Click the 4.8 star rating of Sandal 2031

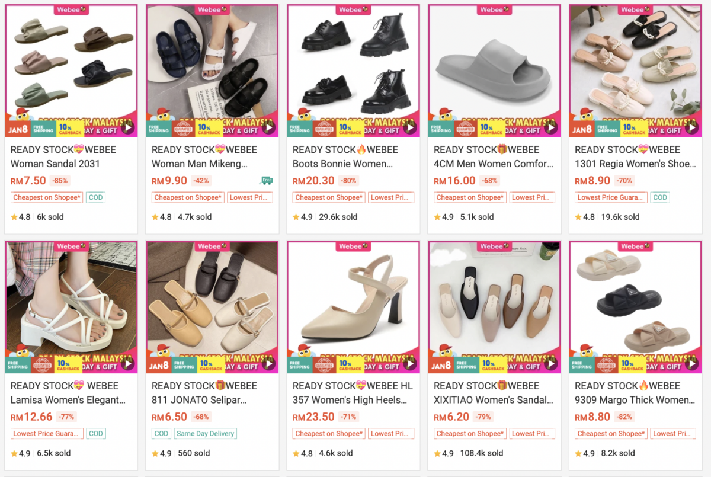(21, 217)
